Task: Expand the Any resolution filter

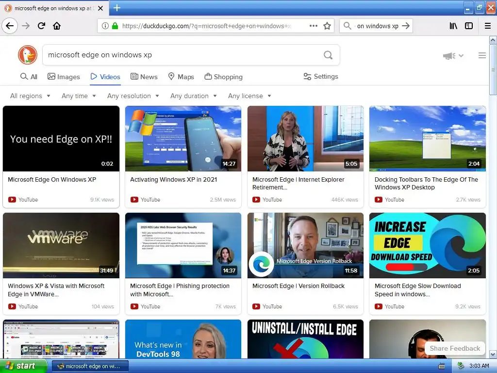Action: tap(133, 96)
